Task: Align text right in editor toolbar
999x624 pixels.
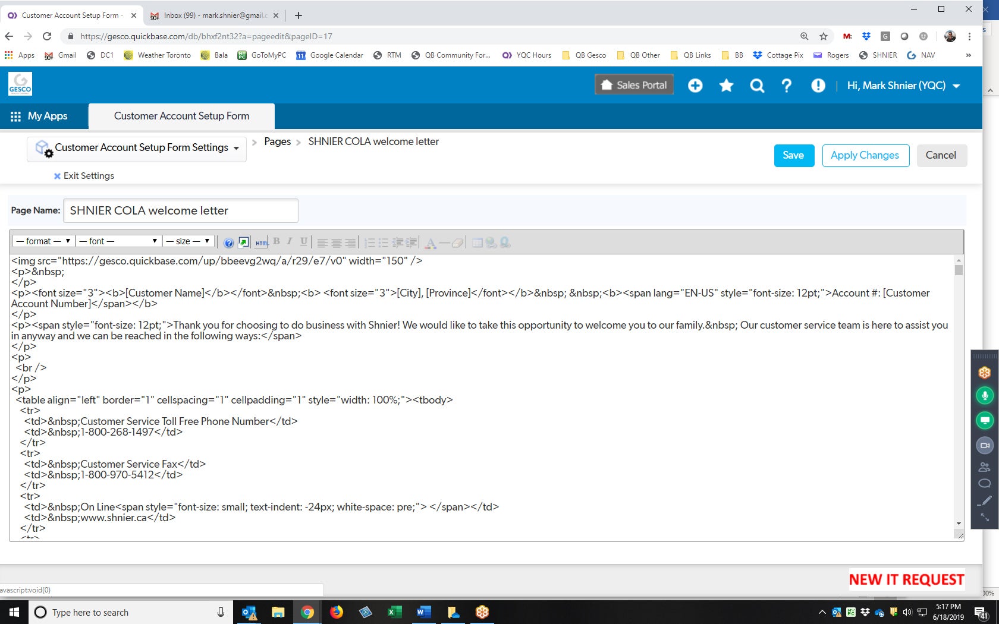Action: point(350,242)
